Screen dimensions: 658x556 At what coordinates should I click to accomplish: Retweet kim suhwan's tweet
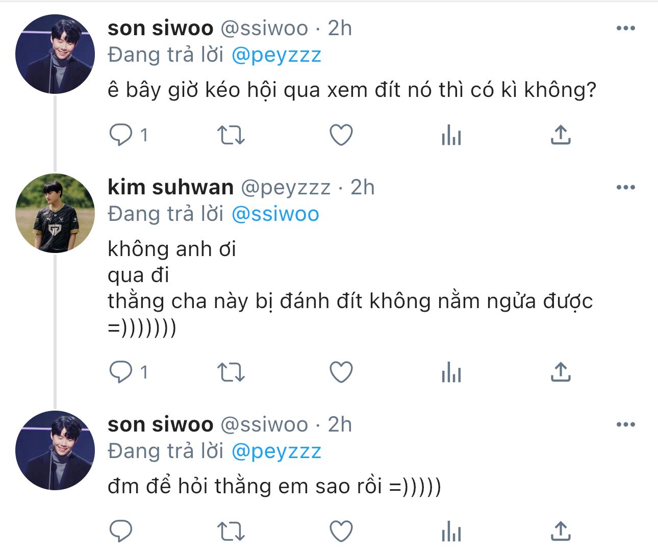point(231,372)
